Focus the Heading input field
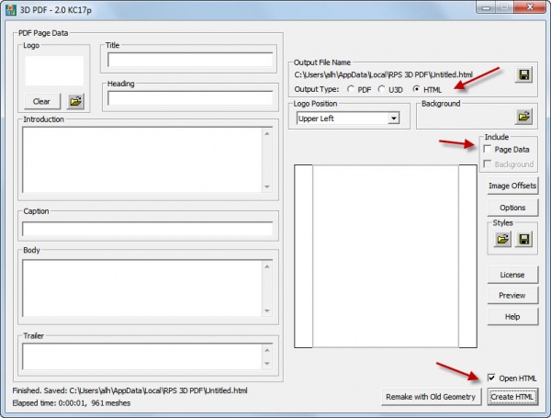551x418 pixels. [190, 98]
